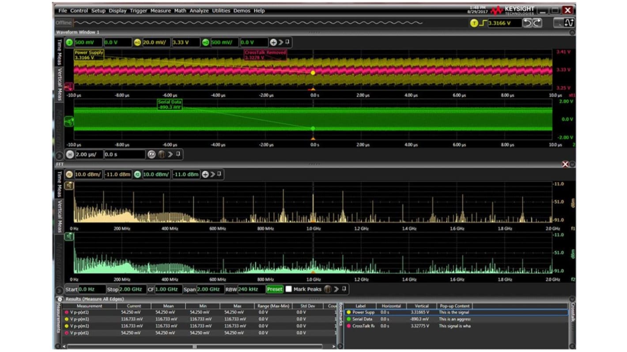This screenshot has width=627, height=352.
Task: Click the green Preset button
Action: pos(275,289)
